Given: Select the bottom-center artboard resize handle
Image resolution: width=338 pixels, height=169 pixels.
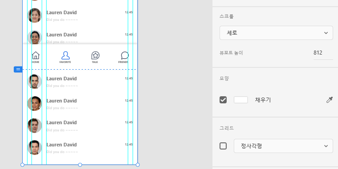Looking at the screenshot, I should [x=80, y=165].
